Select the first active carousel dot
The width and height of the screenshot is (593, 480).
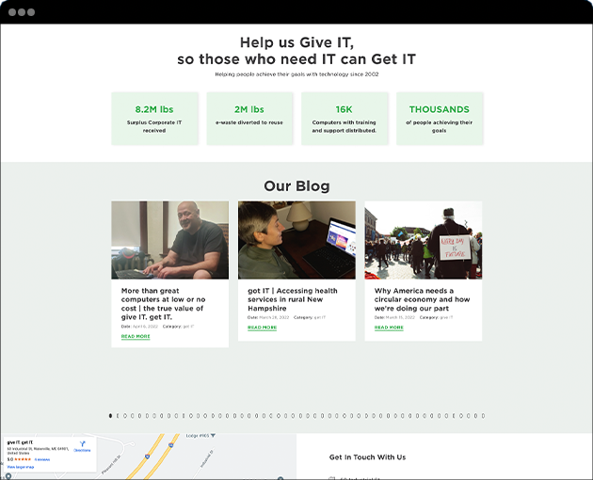click(110, 416)
